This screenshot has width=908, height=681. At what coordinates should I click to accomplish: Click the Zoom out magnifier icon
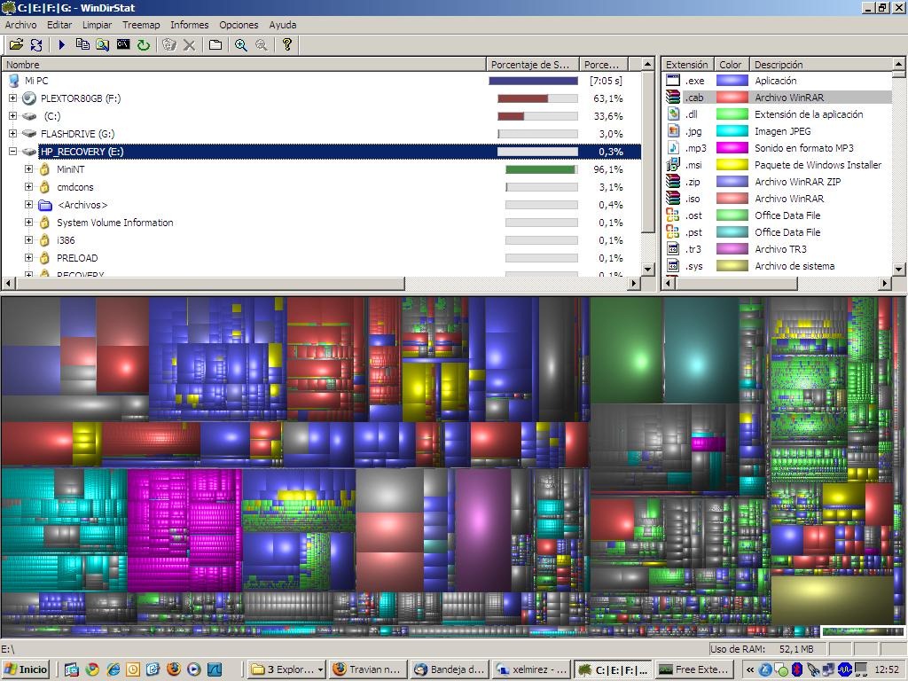262,44
